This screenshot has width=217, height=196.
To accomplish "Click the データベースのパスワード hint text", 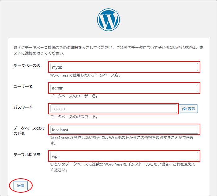I will [x=74, y=117].
